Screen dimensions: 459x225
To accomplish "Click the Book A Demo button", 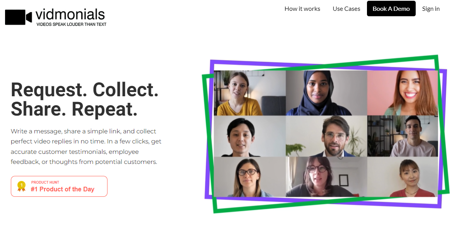I will tap(391, 8).
